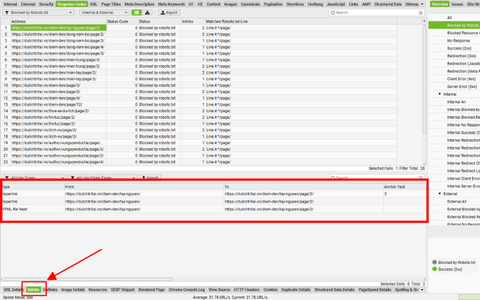Open the Meta Description tab

point(139,4)
